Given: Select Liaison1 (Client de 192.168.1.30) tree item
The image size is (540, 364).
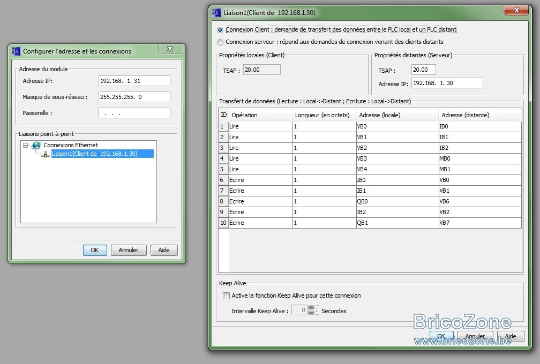Looking at the screenshot, I should point(102,154).
